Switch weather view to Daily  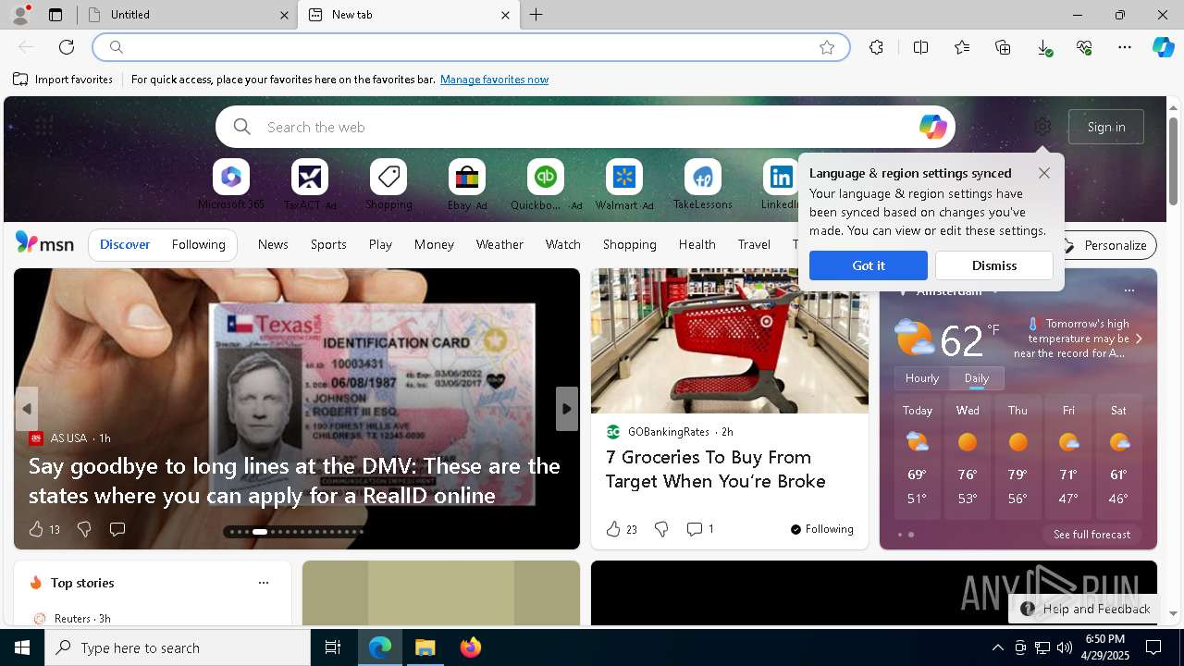(977, 378)
